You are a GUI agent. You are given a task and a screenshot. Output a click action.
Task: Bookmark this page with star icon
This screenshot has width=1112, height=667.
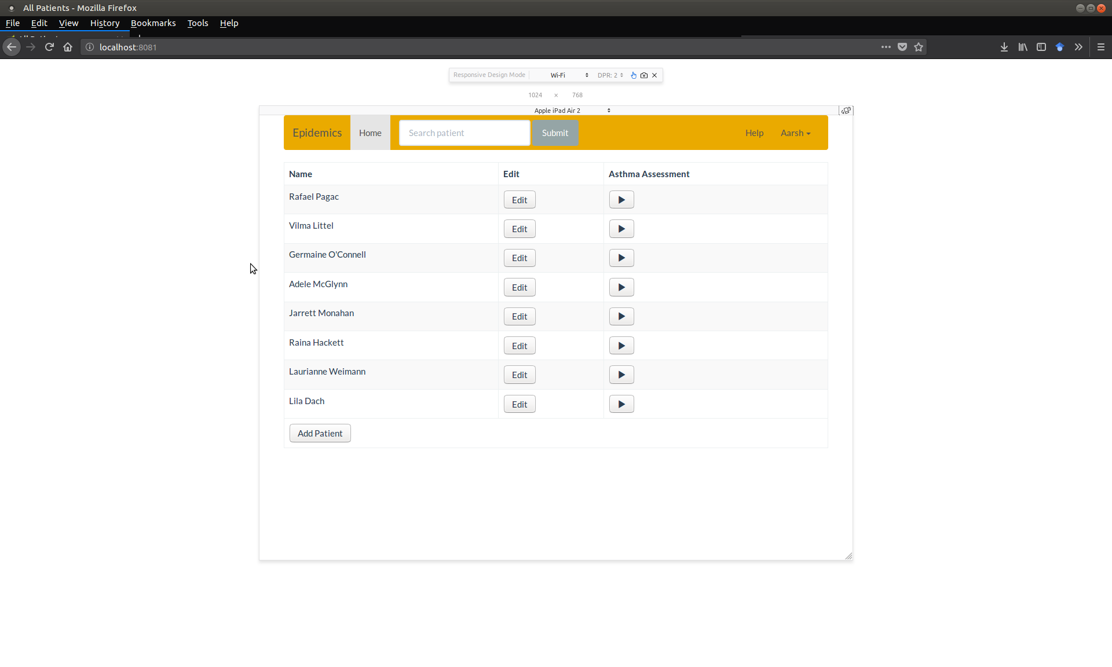coord(919,47)
